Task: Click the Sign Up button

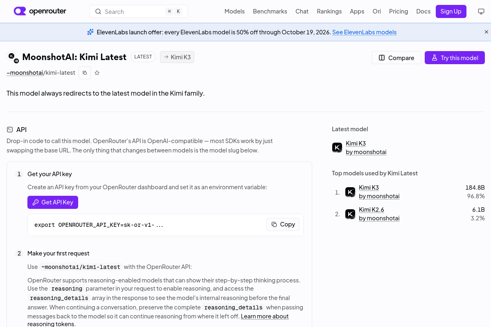Action: [x=451, y=11]
